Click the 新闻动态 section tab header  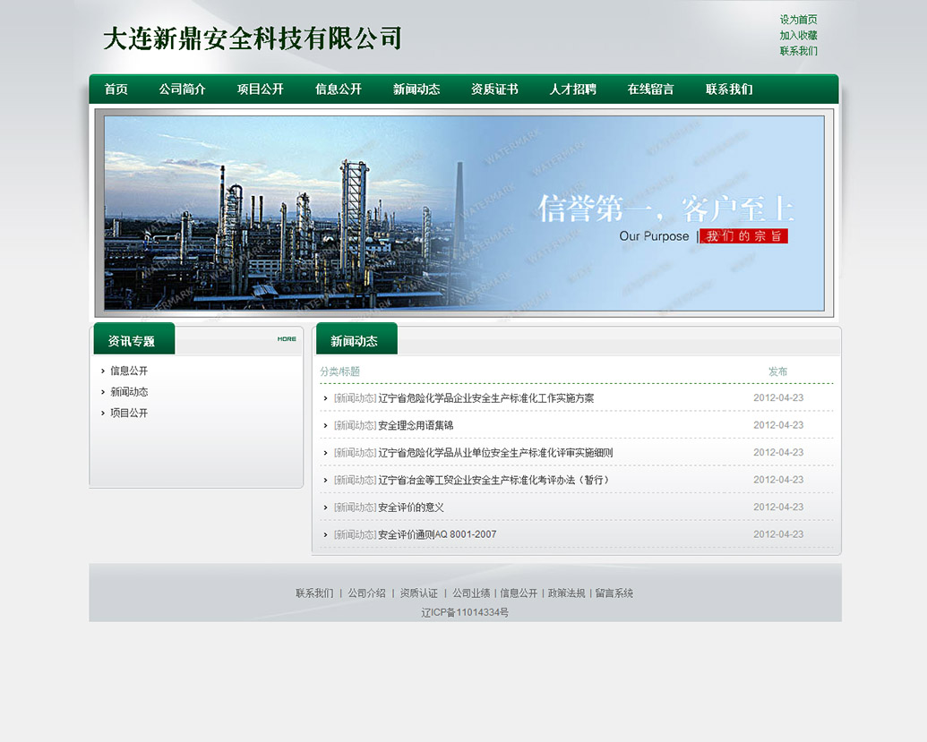355,341
